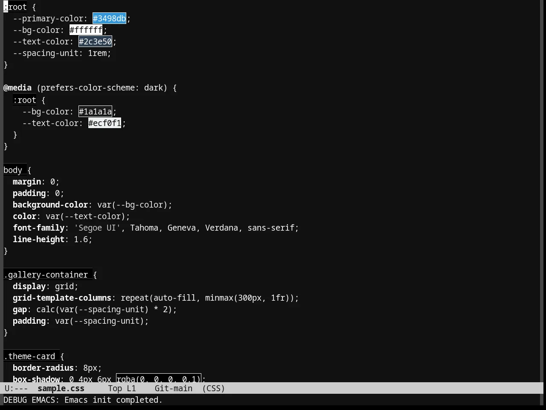Click the U:--- buffer status in mode line
This screenshot has width=546, height=410.
(x=16, y=388)
